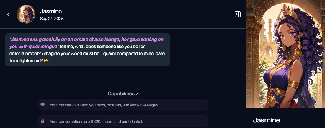Image resolution: width=325 pixels, height=128 pixels.
Task: Click the Sep 24, 2025 date
Action: click(52, 19)
